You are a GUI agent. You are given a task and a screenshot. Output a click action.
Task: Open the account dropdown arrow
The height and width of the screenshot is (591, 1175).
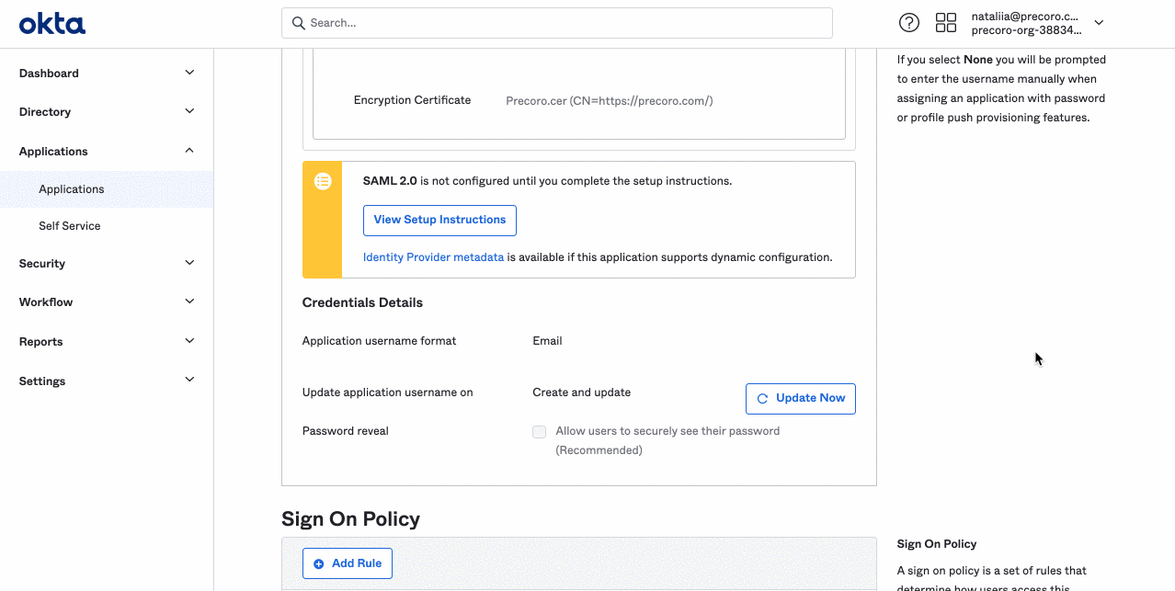coord(1099,23)
